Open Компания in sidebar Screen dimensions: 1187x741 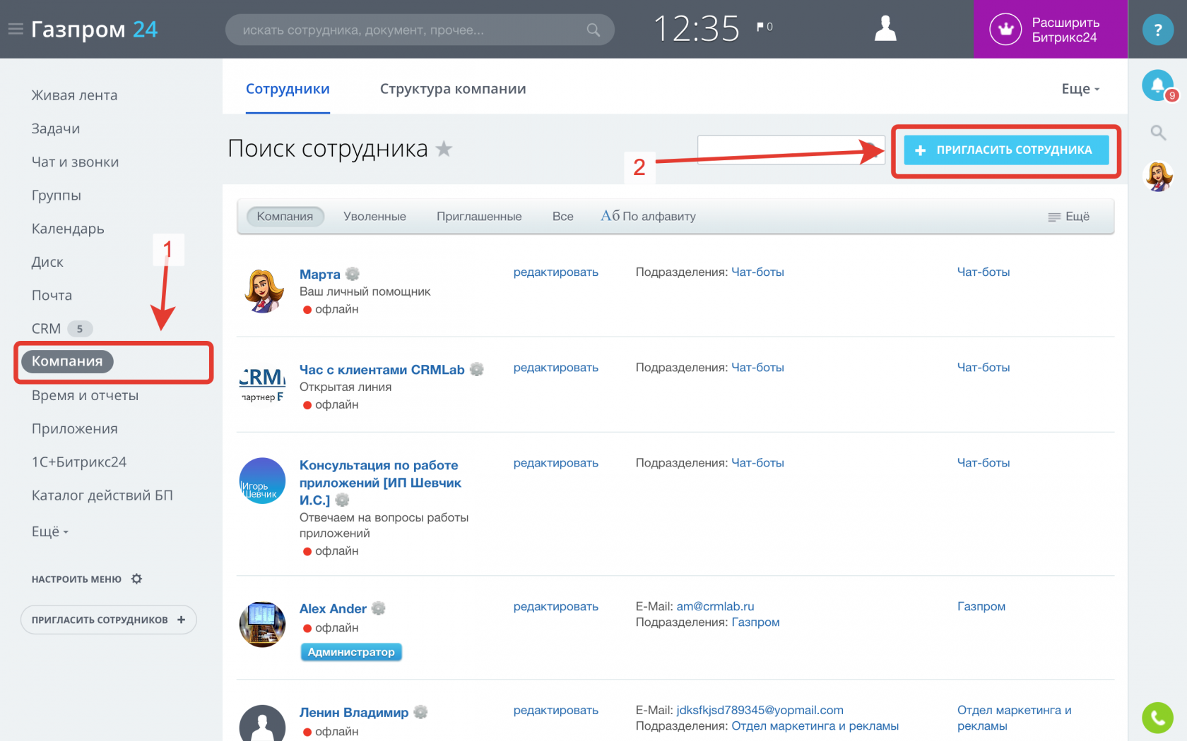(67, 361)
